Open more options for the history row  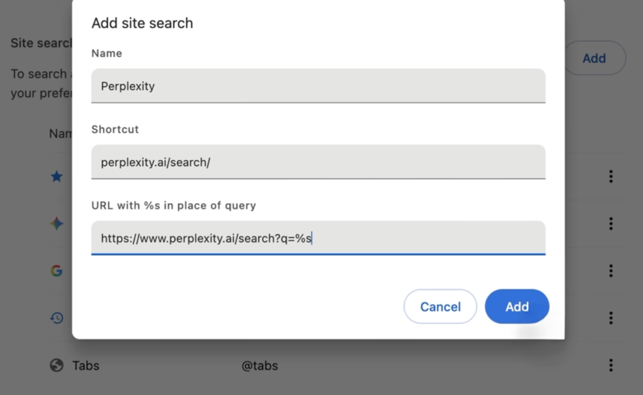tap(611, 318)
